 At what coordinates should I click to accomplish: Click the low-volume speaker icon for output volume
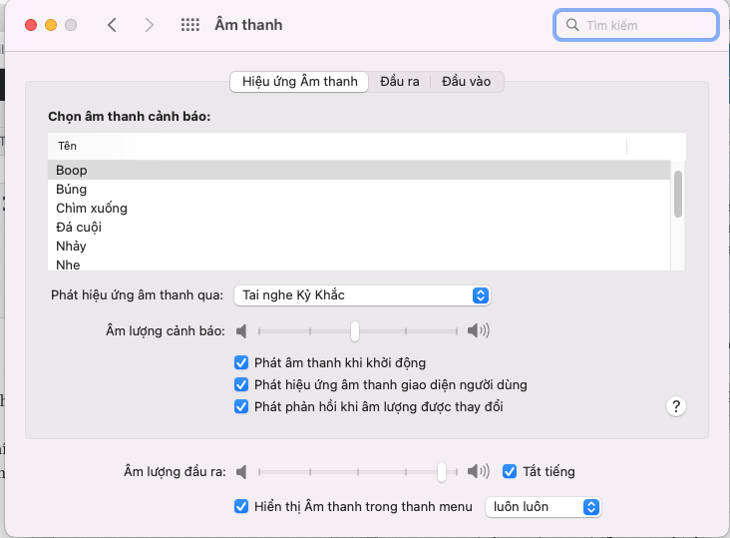241,472
